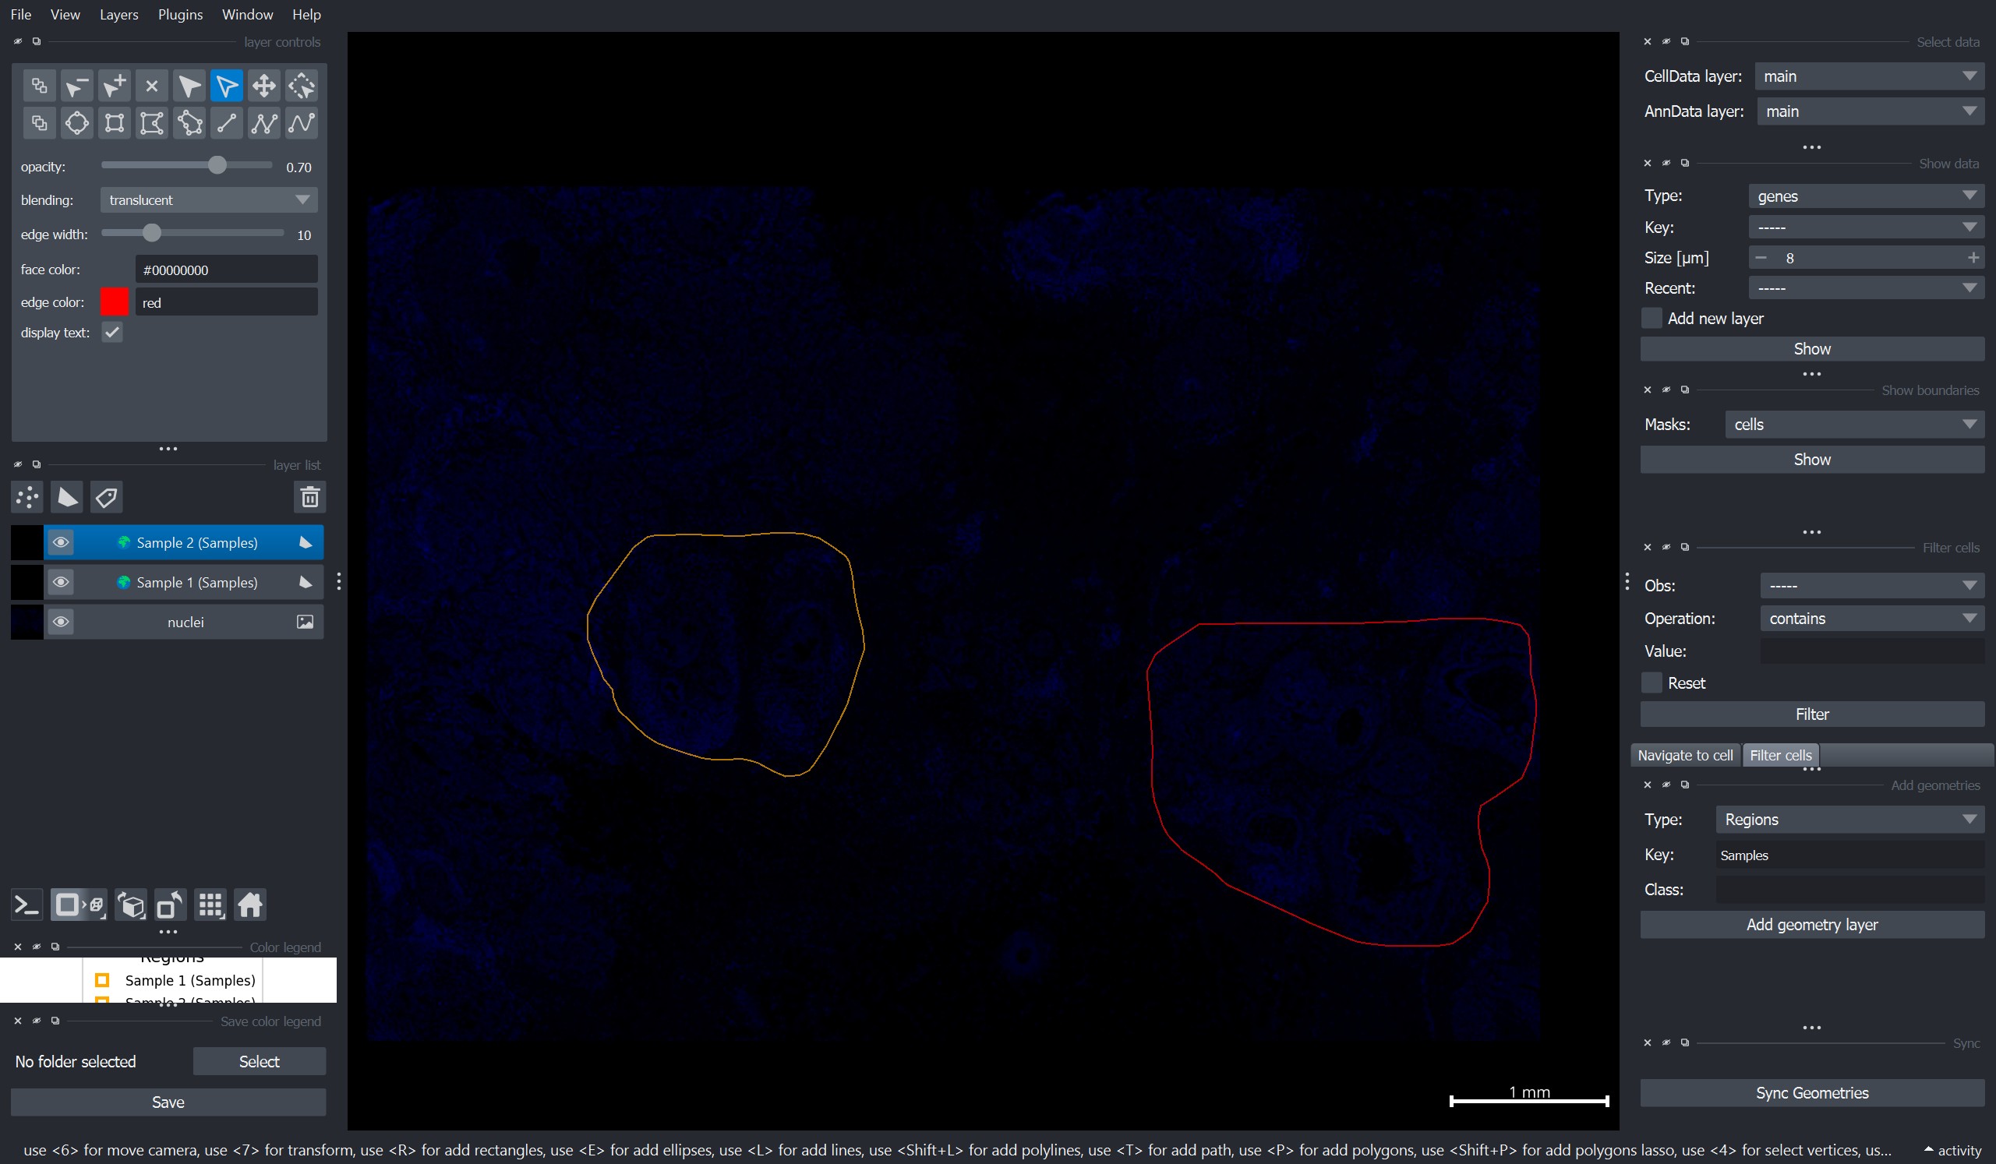Screen dimensions: 1996x1164
Task: Activate the direct select vertices tool
Action: point(189,86)
